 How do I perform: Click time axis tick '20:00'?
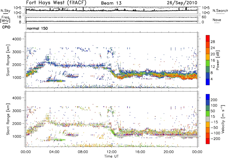pos(169,152)
